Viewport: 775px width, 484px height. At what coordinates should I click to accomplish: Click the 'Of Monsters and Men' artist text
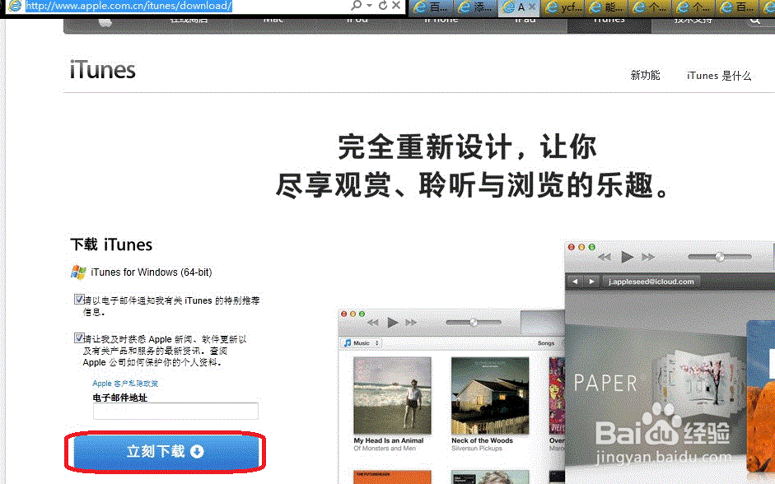[x=385, y=449]
